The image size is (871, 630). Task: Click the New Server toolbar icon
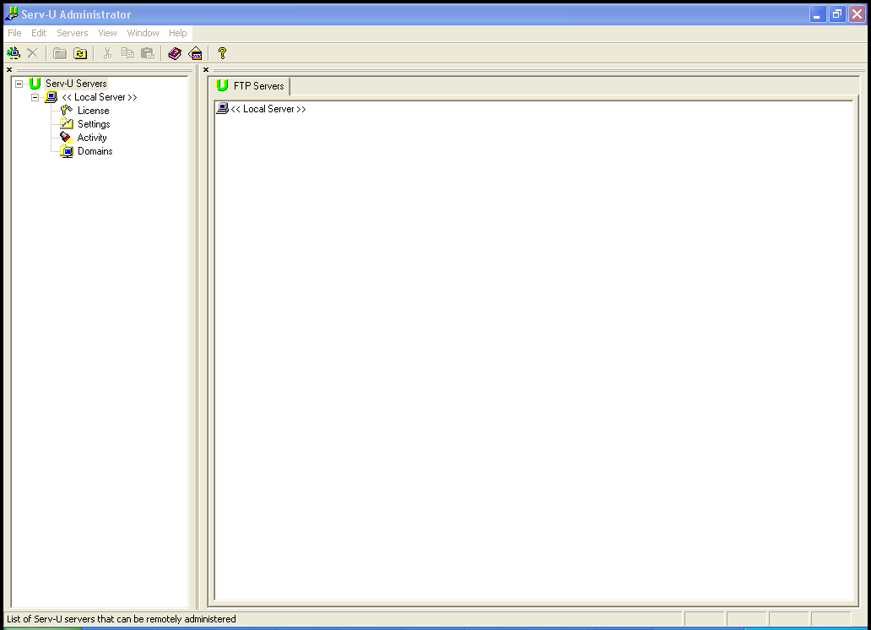coord(14,53)
